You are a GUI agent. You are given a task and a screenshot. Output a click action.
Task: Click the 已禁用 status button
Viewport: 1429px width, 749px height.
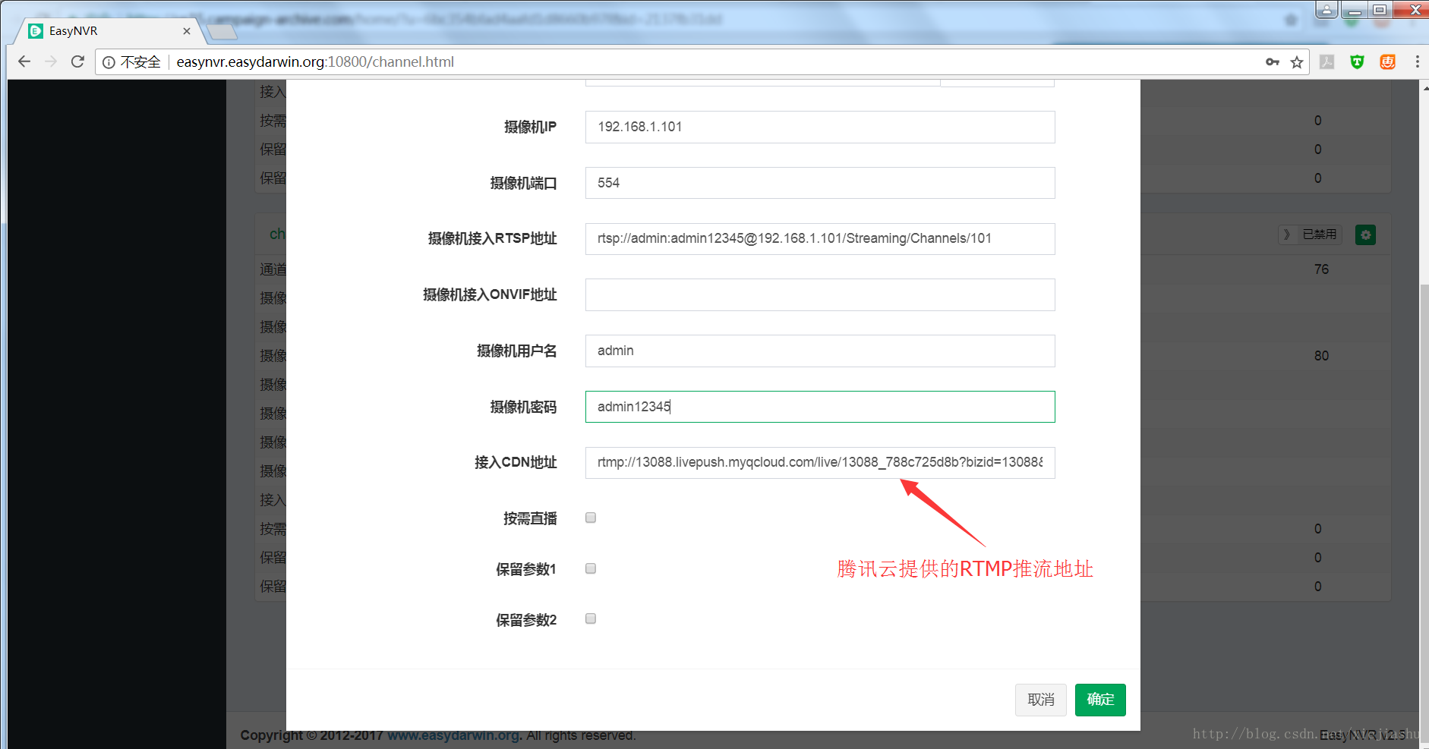(1311, 234)
